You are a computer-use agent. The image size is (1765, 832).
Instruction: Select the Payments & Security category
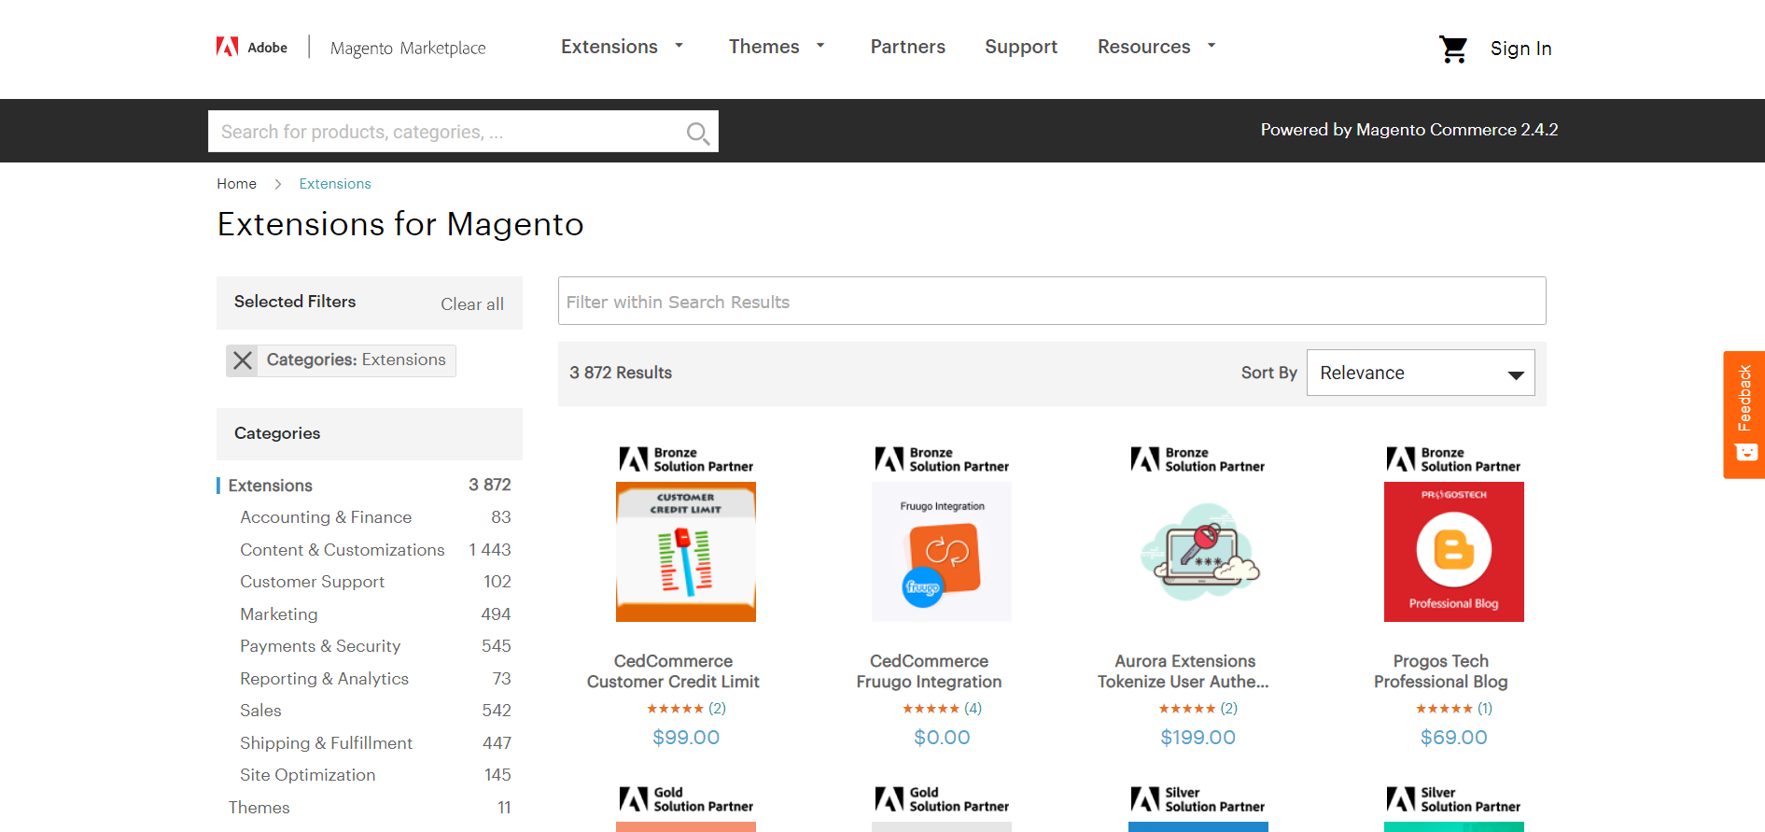pos(320,646)
